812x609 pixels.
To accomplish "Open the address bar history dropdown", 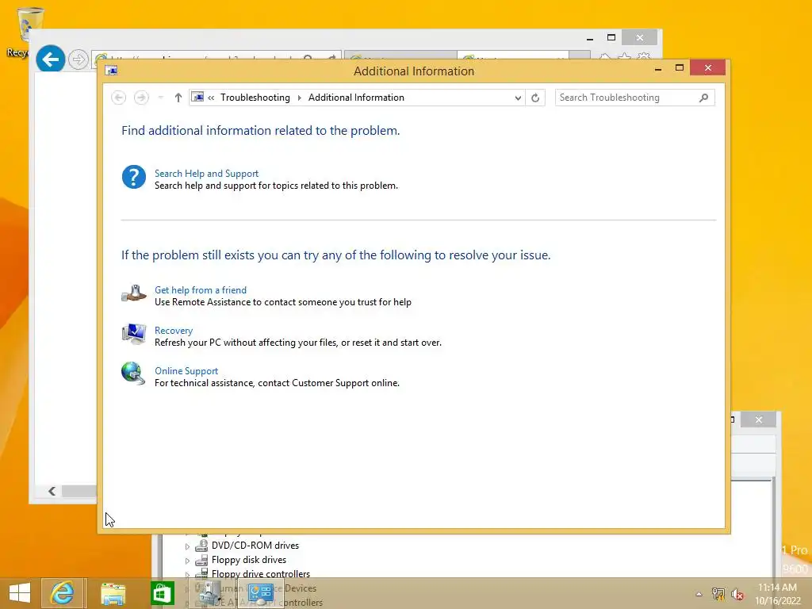I will pyautogui.click(x=518, y=98).
